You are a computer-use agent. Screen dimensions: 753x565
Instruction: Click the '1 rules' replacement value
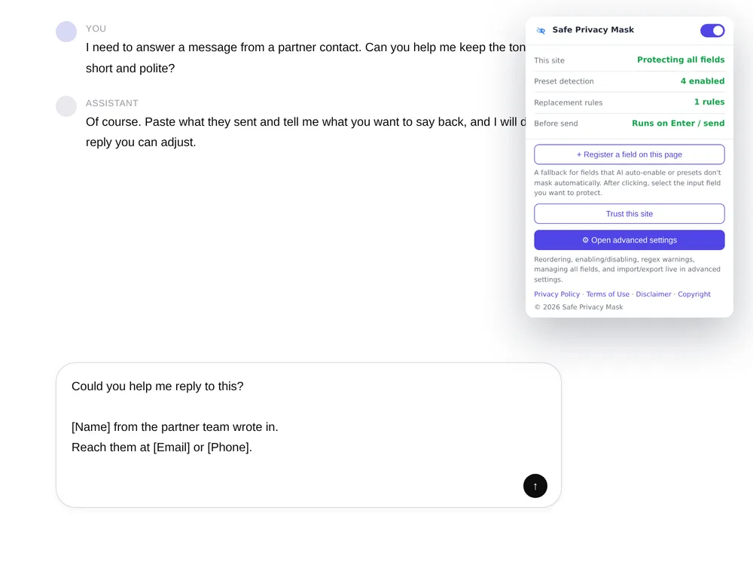[x=709, y=102]
